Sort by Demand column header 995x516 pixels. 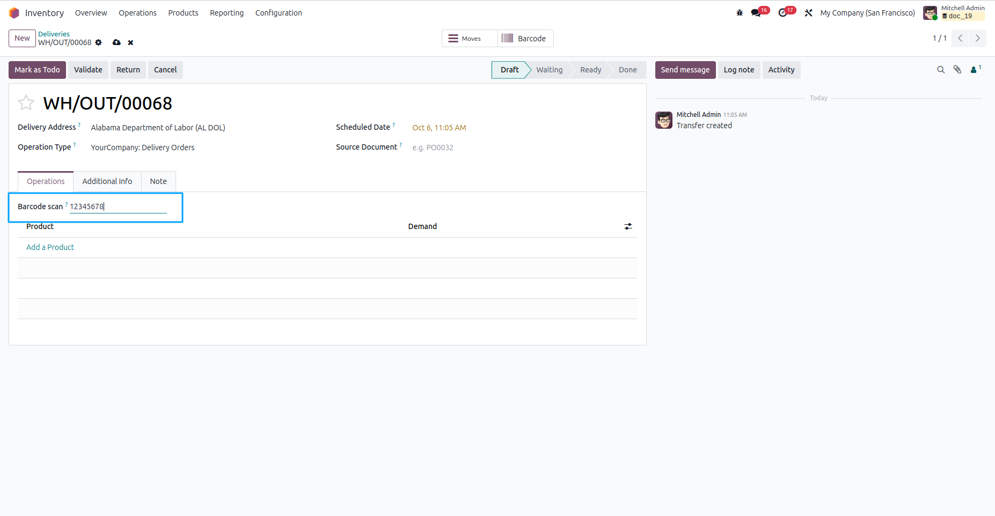coord(422,226)
